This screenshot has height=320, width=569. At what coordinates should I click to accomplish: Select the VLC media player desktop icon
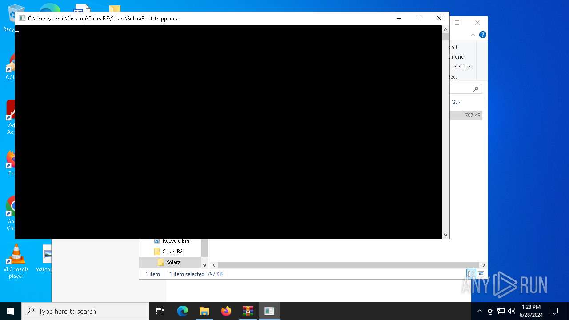point(16,261)
